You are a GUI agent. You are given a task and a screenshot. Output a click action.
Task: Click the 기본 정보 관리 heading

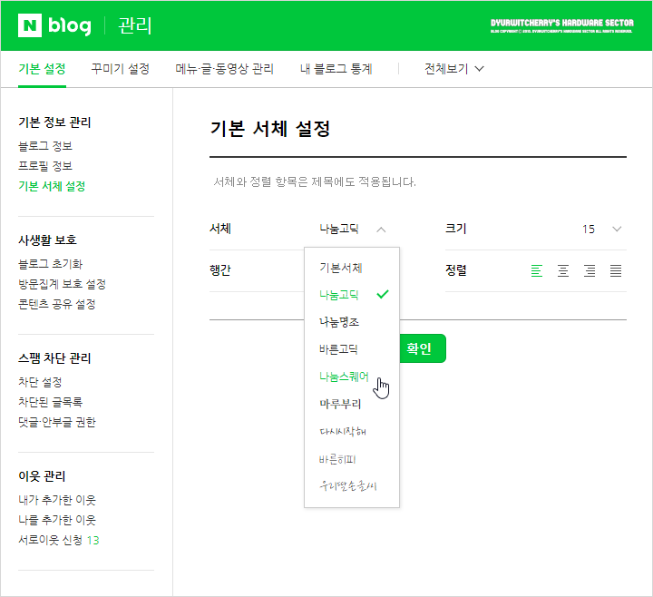54,122
